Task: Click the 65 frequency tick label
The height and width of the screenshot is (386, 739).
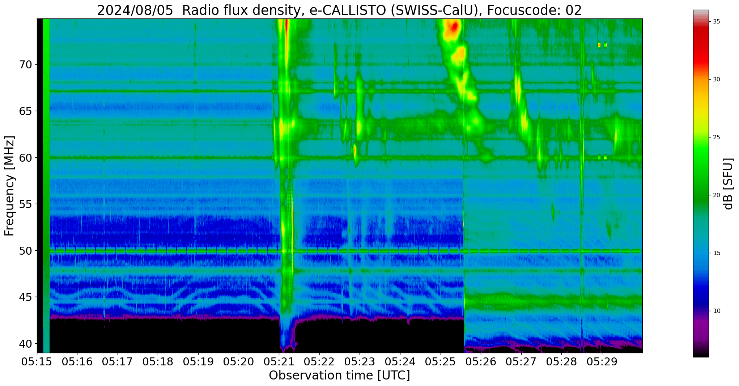Action: (25, 111)
